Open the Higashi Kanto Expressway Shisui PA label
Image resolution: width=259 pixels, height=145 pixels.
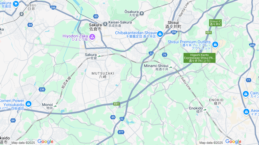[199, 58]
